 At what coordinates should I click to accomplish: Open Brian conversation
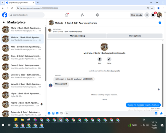tap(22, 58)
